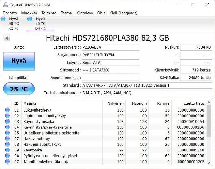Click the Käynnistyksiä field 719 kertaa
Image resolution: width=215 pixels, height=169 pixels.
click(196, 70)
